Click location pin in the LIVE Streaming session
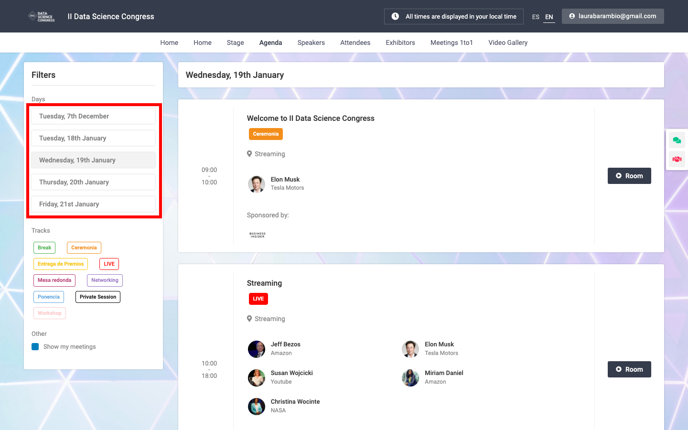This screenshot has height=430, width=688. 249,319
